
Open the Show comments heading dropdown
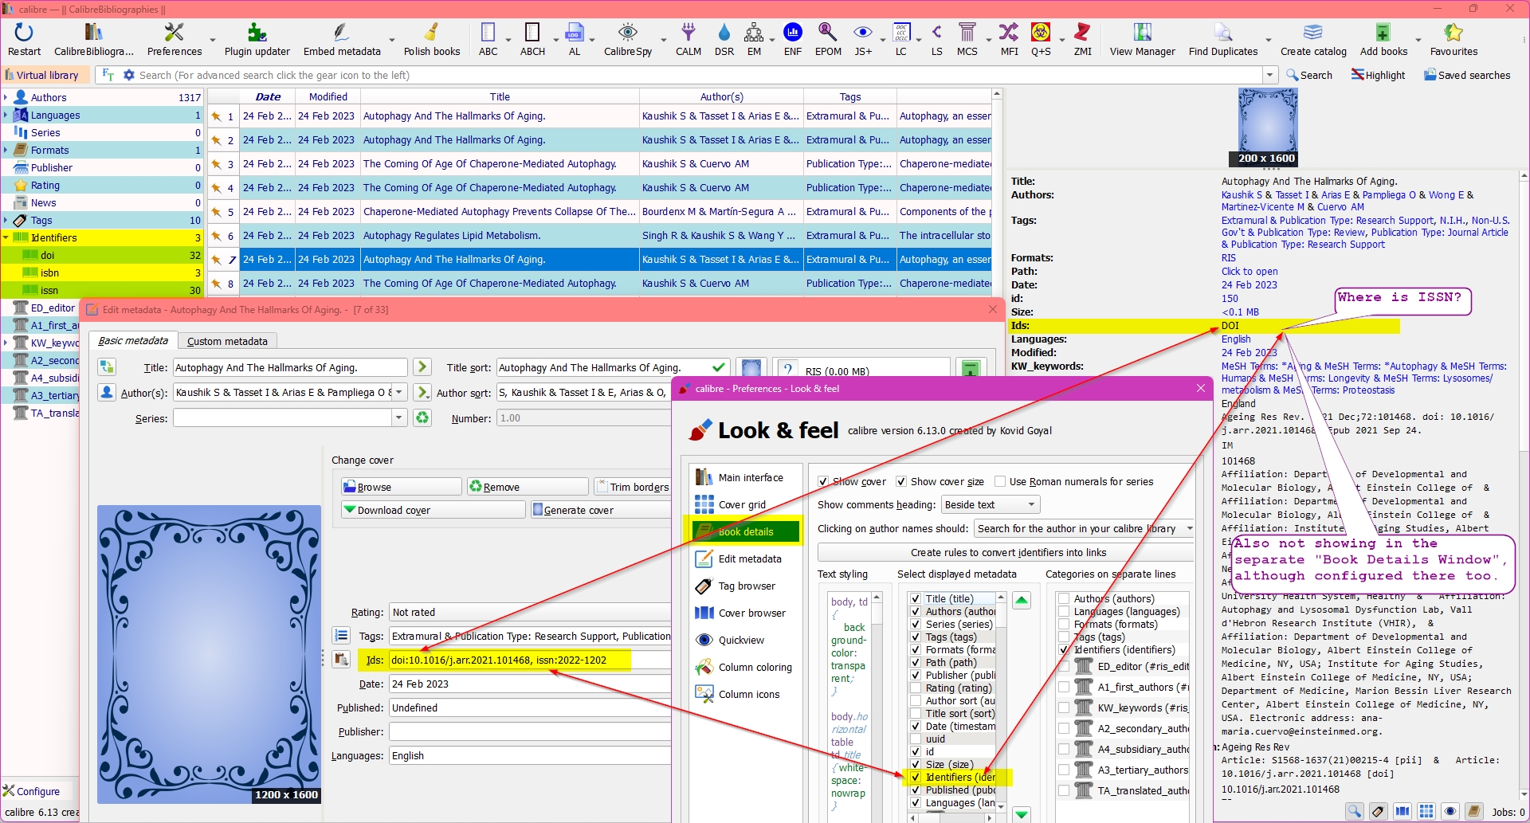(x=991, y=504)
